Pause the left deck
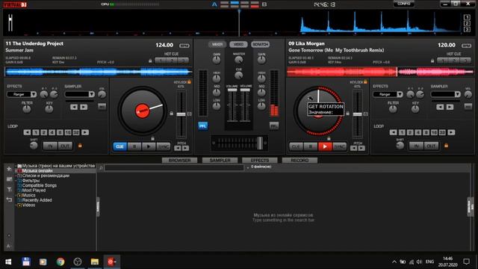Screen dimensions: 478x269 coord(134,146)
